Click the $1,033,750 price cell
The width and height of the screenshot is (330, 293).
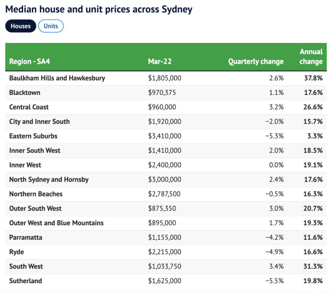[165, 266]
